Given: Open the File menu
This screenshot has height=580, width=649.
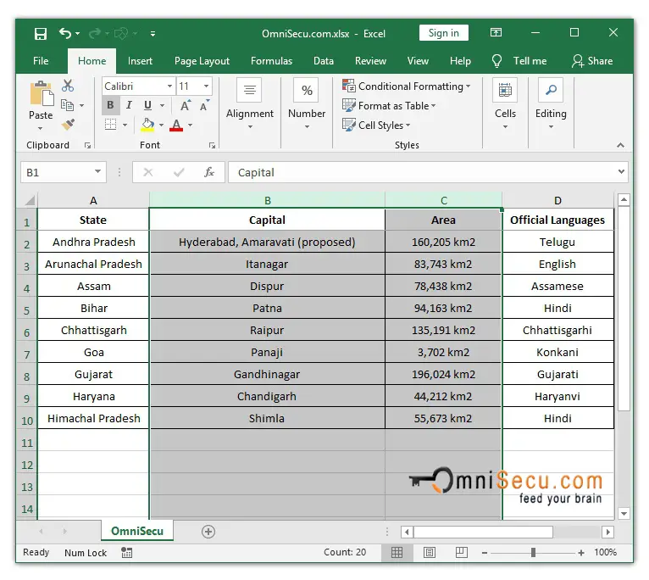Looking at the screenshot, I should pyautogui.click(x=41, y=61).
